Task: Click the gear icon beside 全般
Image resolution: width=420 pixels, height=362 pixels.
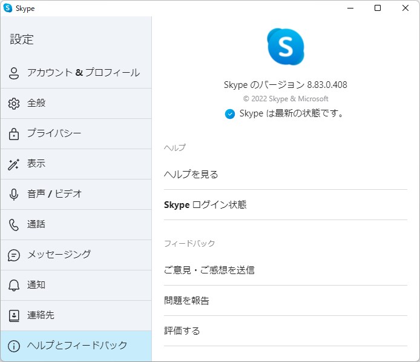Action: pos(14,104)
